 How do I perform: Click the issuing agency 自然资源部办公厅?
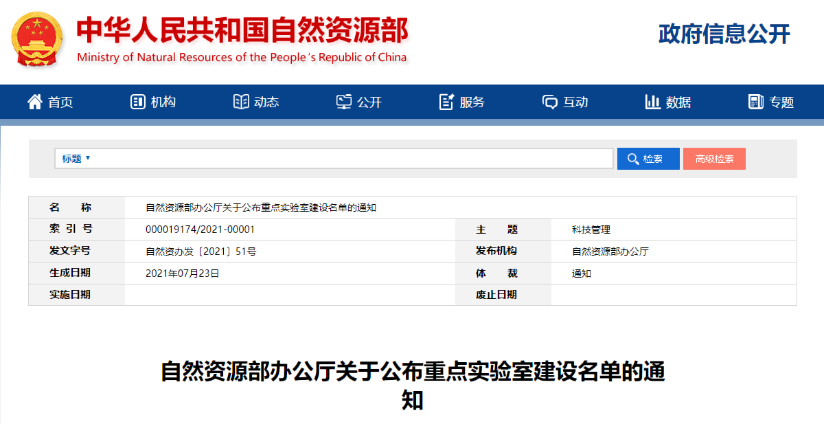(610, 252)
